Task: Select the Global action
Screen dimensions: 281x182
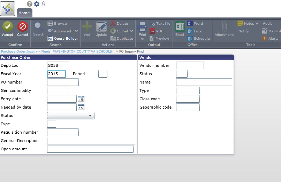Action: [119, 31]
